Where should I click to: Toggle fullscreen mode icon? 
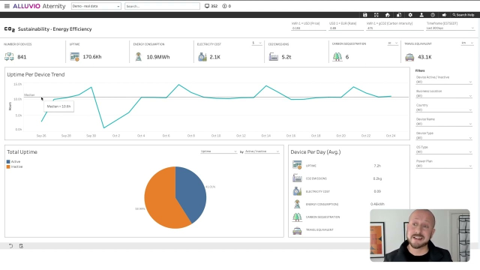[376, 15]
